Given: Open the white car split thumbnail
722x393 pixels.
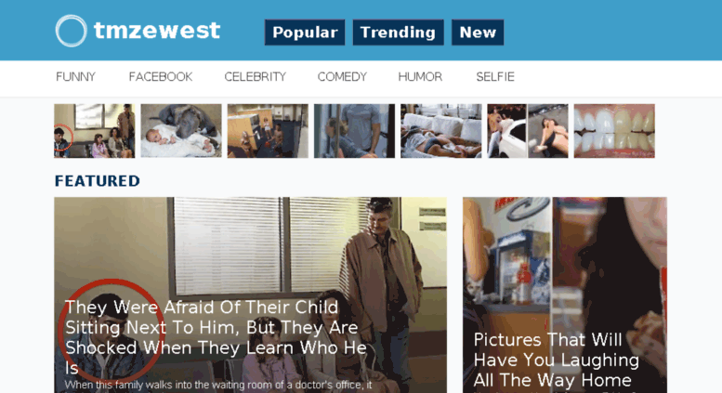Looking at the screenshot, I should [x=528, y=131].
